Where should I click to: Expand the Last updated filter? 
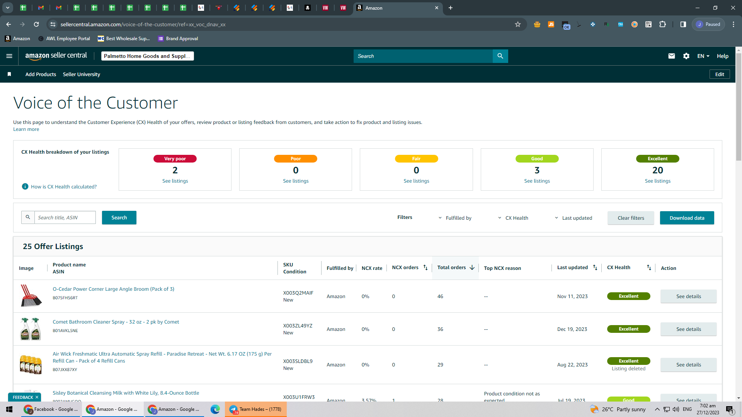tap(574, 218)
